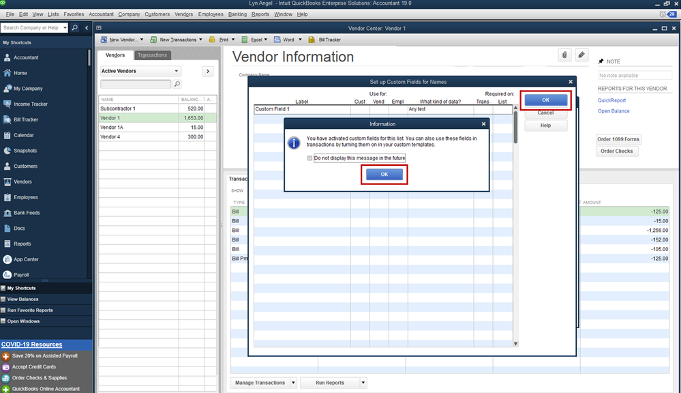Open Manage Transactions dropdown arrow

293,383
